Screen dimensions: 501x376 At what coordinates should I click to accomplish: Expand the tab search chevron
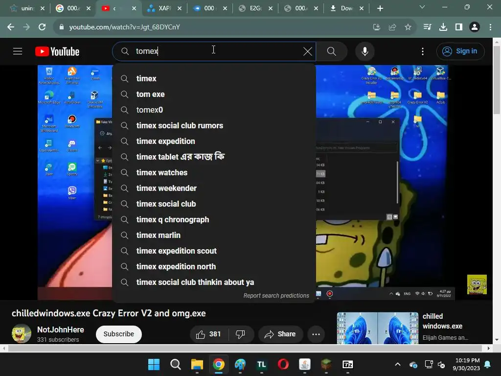[422, 7]
